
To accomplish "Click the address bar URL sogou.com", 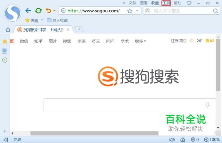I will pyautogui.click(x=94, y=11).
